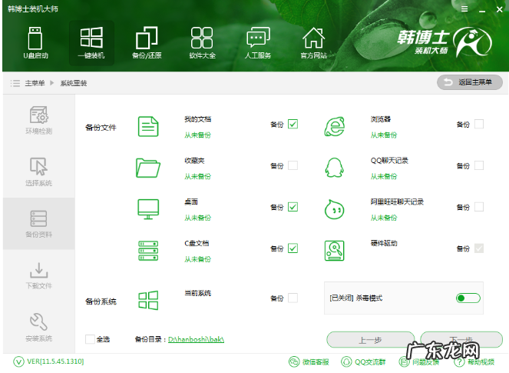The height and width of the screenshot is (373, 509).
Task: Go to 安装系统 install system step
Action: pyautogui.click(x=39, y=327)
